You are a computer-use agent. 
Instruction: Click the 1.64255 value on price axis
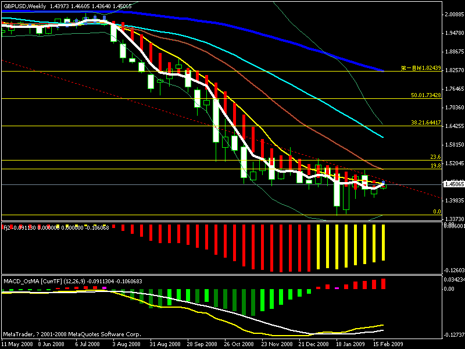click(x=455, y=126)
